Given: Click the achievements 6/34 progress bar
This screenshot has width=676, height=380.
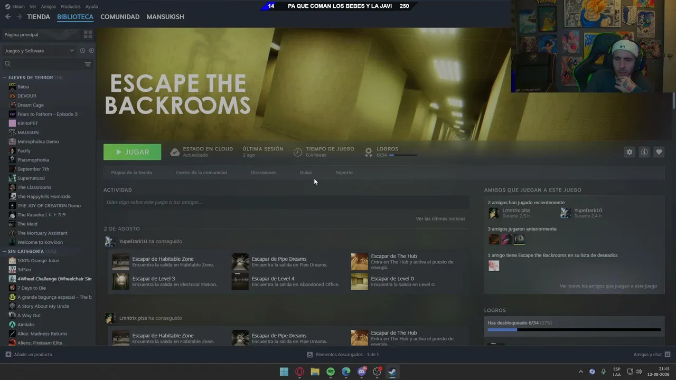Looking at the screenshot, I should [403, 155].
